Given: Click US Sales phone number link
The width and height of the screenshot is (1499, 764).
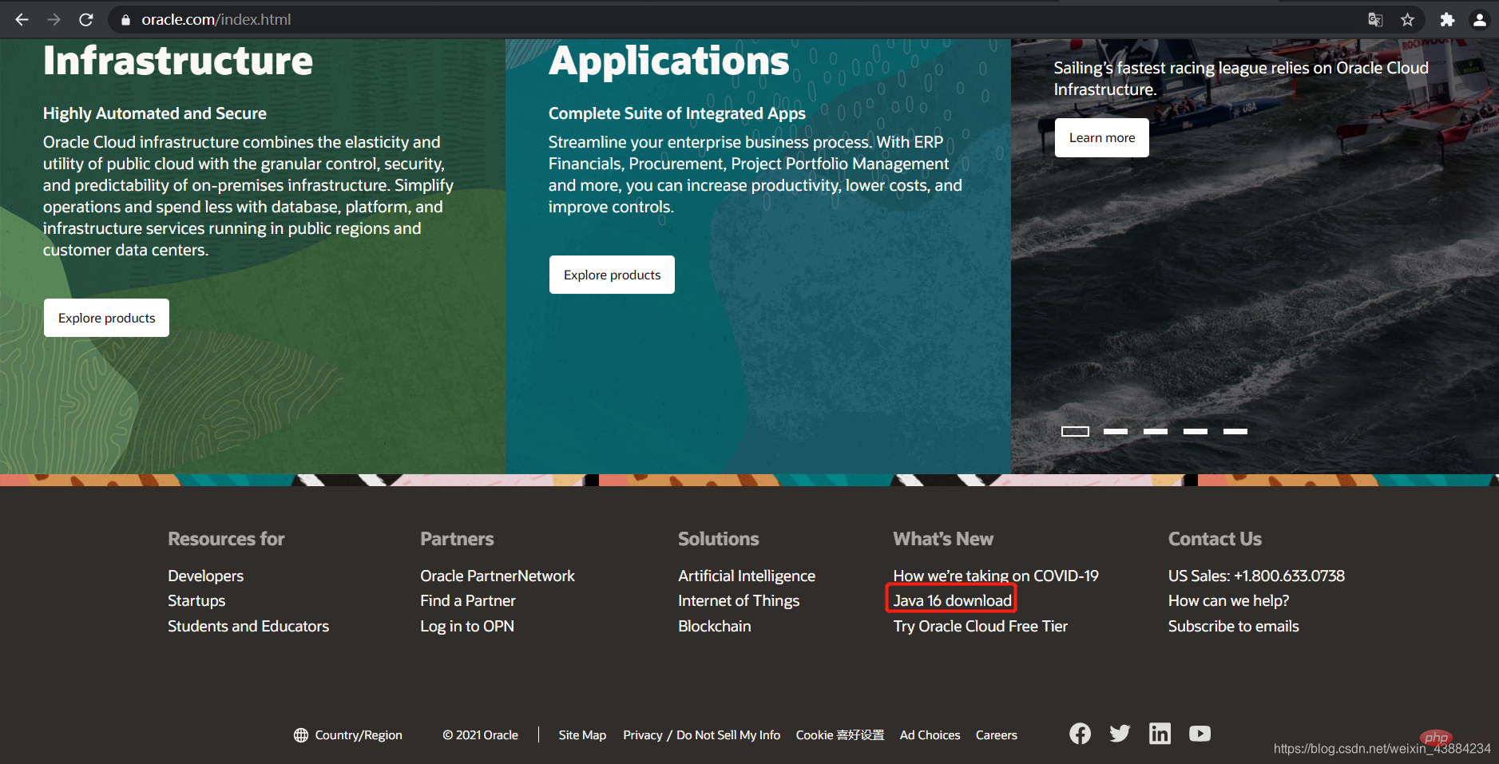Looking at the screenshot, I should [1256, 576].
